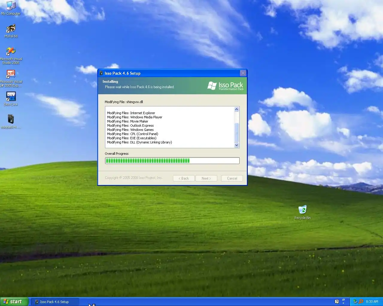Click the Cancel button in setup
The width and height of the screenshot is (383, 306).
tap(232, 178)
